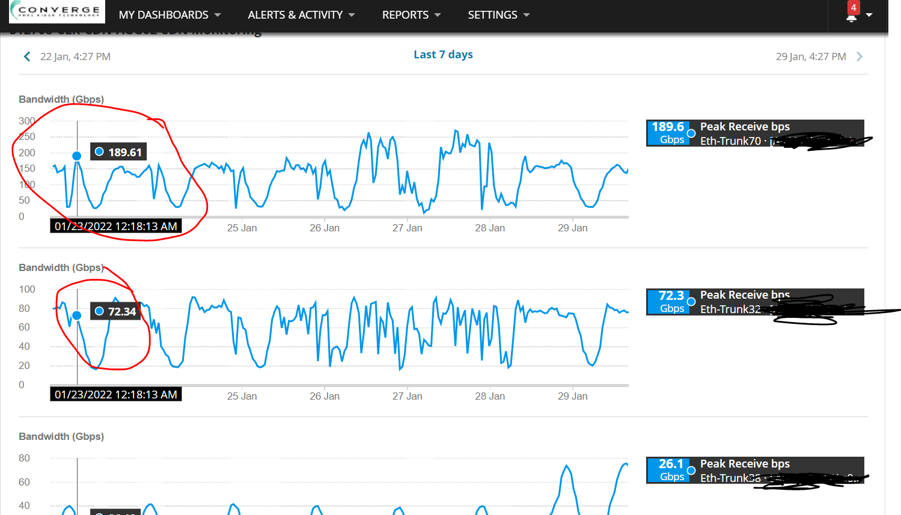Viewport: 901px width, 515px height.
Task: Click the 189.6 Gbps blue swatch
Action: click(x=668, y=133)
